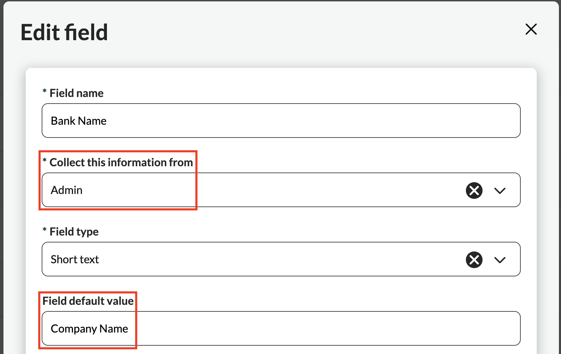Click the Edit field heading
Viewport: 561px width, 354px height.
[64, 33]
